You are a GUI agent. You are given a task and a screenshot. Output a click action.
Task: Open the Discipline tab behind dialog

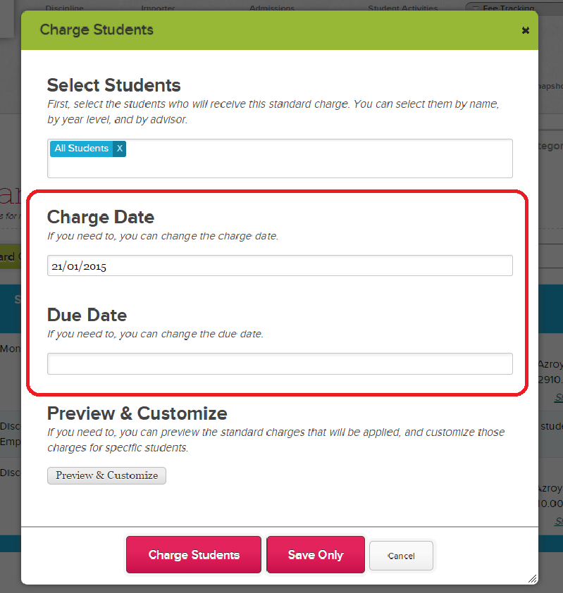(64, 8)
